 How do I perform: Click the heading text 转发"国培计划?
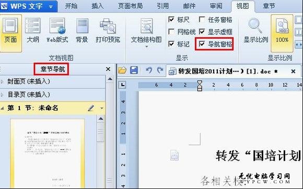[258, 156]
